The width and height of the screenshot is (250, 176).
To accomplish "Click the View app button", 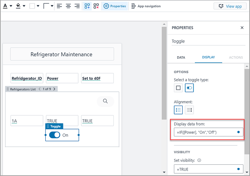I will pyautogui.click(x=230, y=6).
